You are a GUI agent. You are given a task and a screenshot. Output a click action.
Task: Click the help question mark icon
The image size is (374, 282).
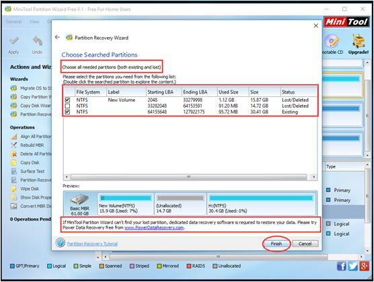[61, 243]
